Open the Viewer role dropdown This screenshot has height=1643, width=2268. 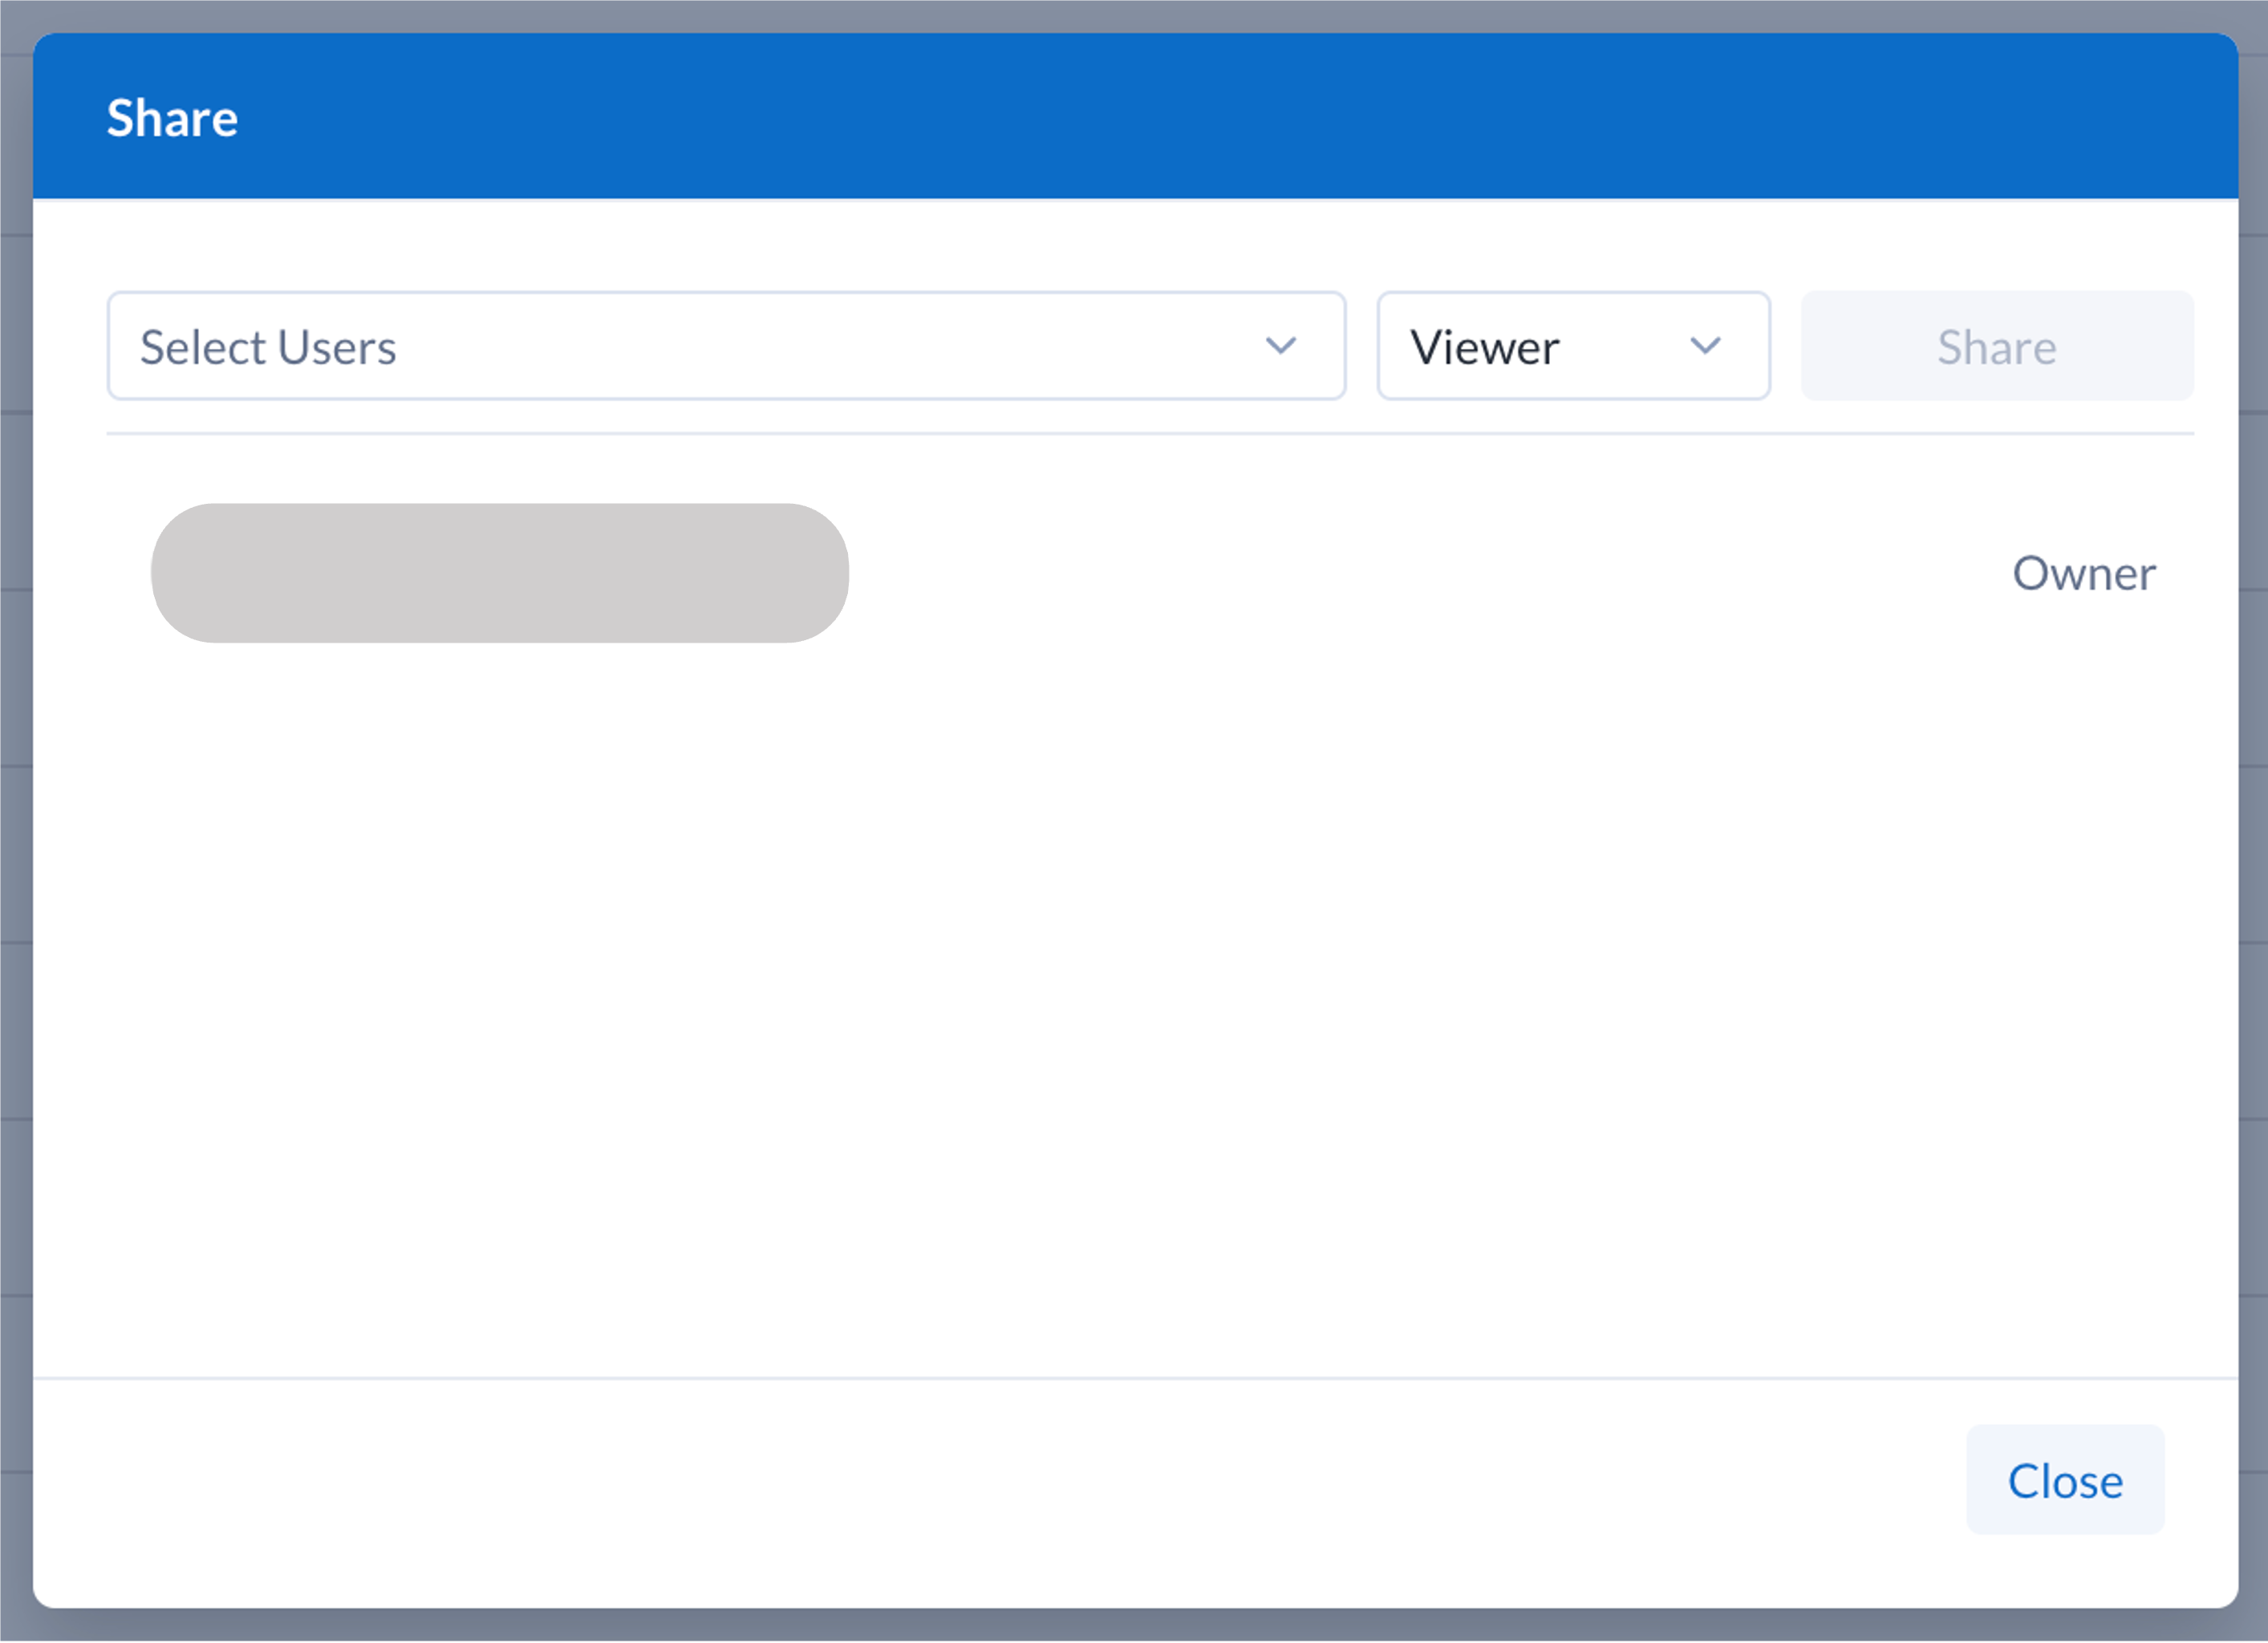pyautogui.click(x=1573, y=346)
